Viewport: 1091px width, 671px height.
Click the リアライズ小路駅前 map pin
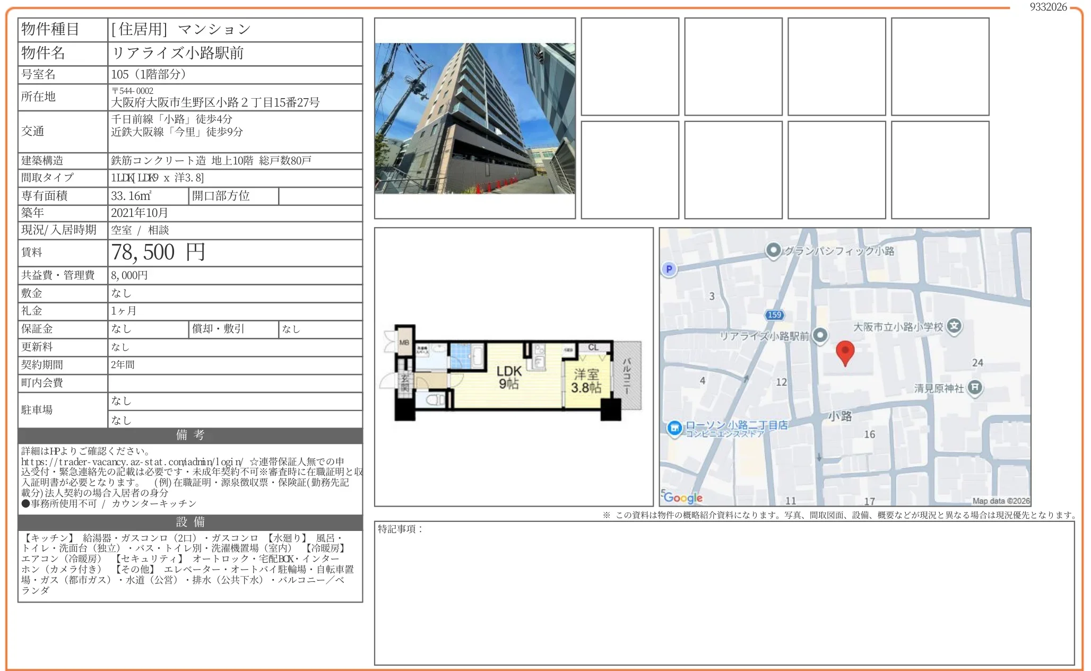(x=820, y=335)
